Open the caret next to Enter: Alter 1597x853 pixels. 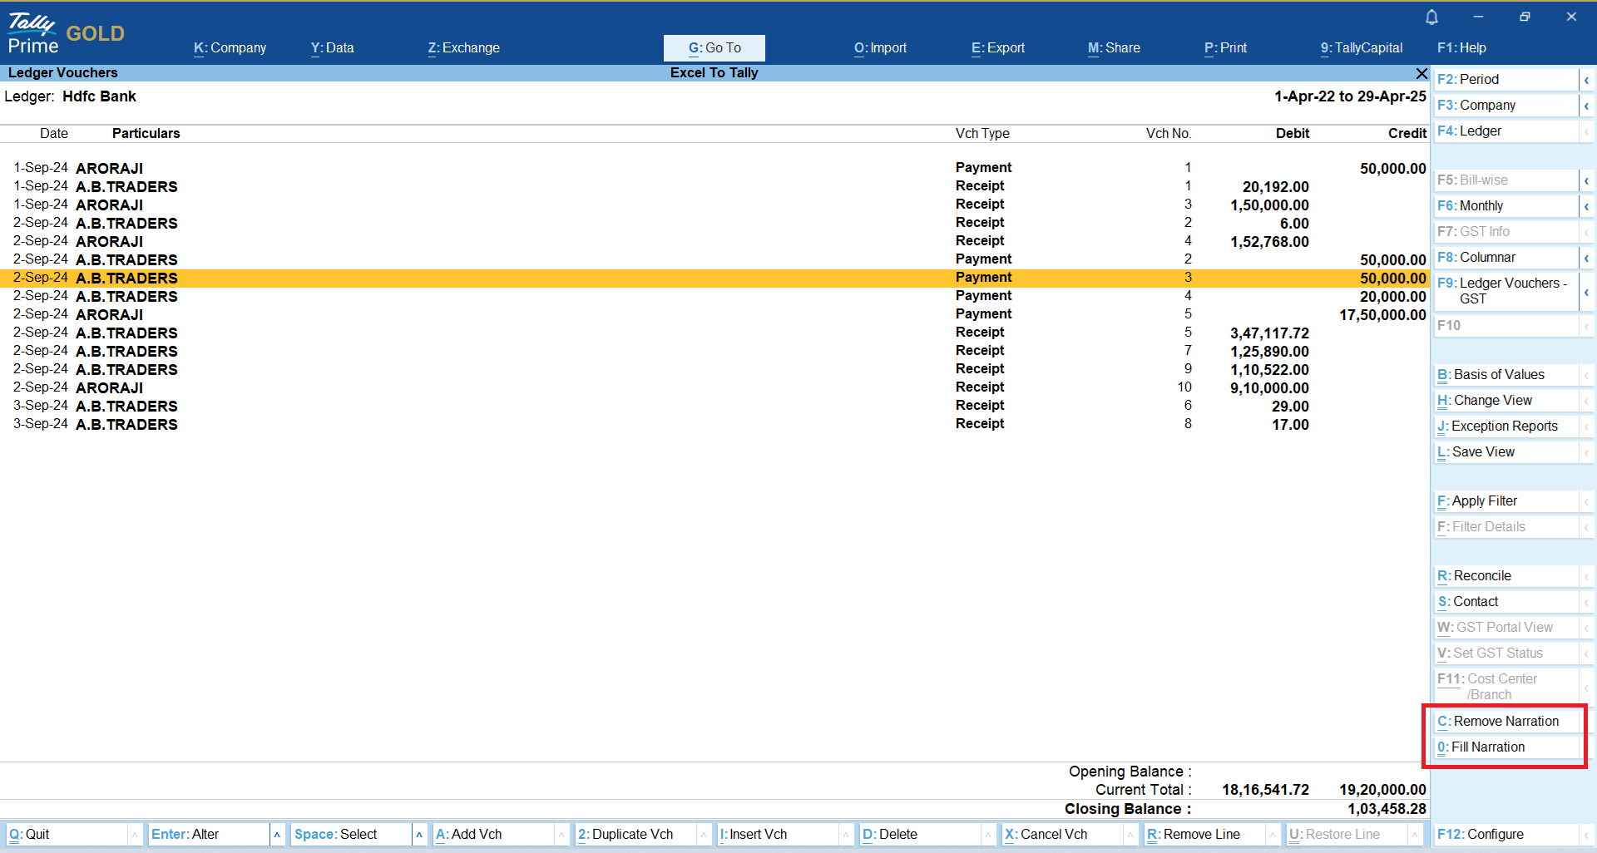pyautogui.click(x=277, y=835)
